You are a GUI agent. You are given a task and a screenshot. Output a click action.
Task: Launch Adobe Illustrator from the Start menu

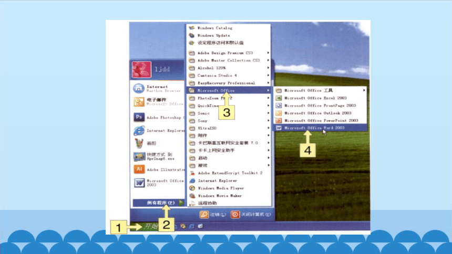point(158,170)
